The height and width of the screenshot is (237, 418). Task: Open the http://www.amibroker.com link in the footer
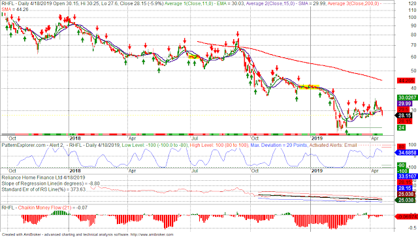[x=152, y=234]
